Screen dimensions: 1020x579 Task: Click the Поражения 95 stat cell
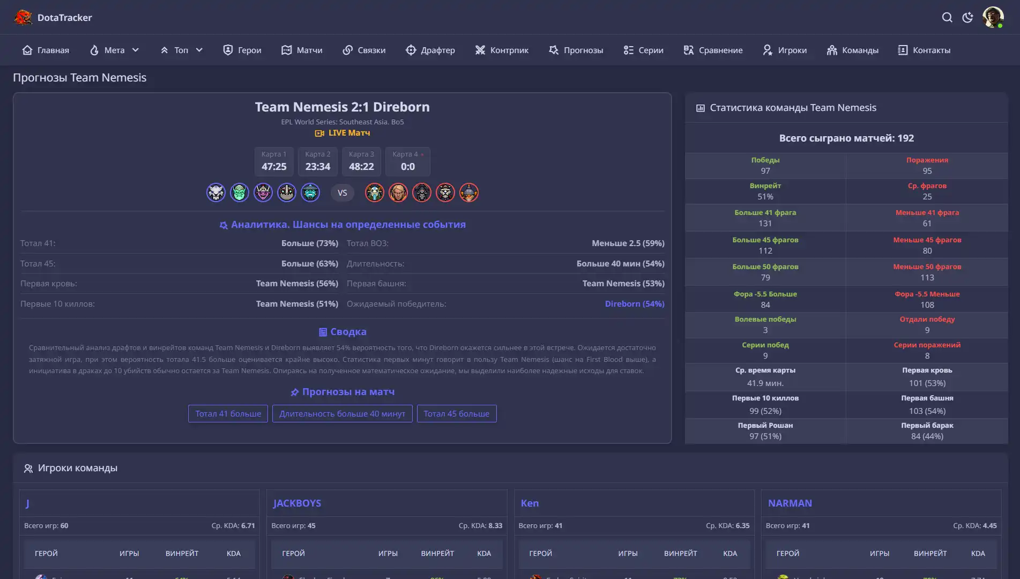(927, 166)
